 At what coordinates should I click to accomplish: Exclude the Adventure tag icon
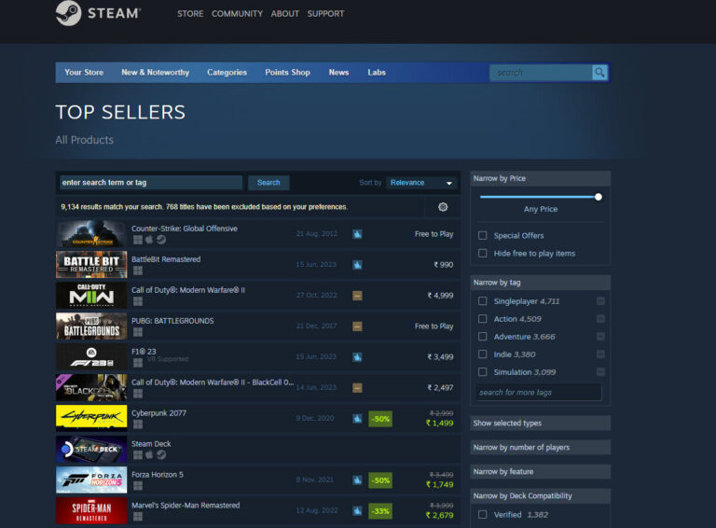click(600, 337)
